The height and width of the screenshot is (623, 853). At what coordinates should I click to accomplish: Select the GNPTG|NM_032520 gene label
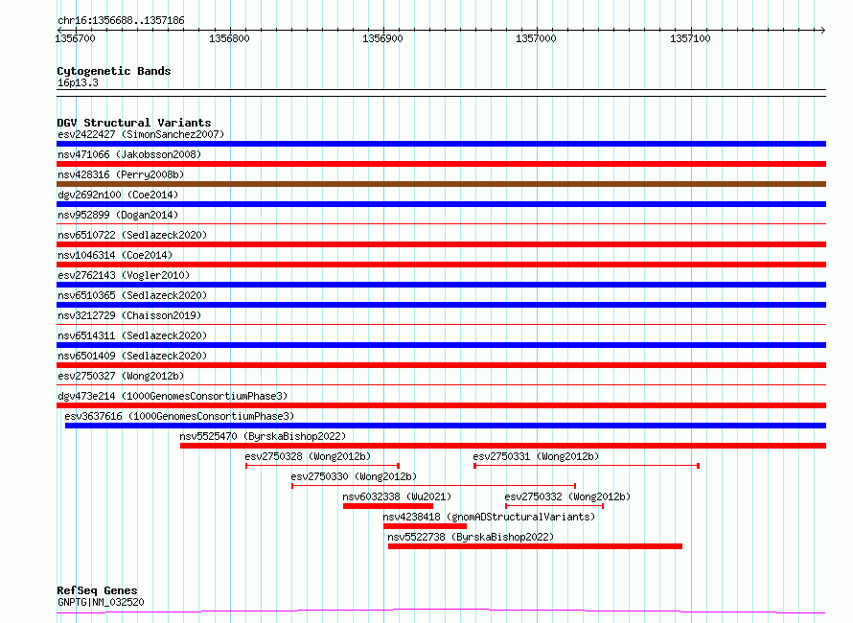click(x=101, y=602)
